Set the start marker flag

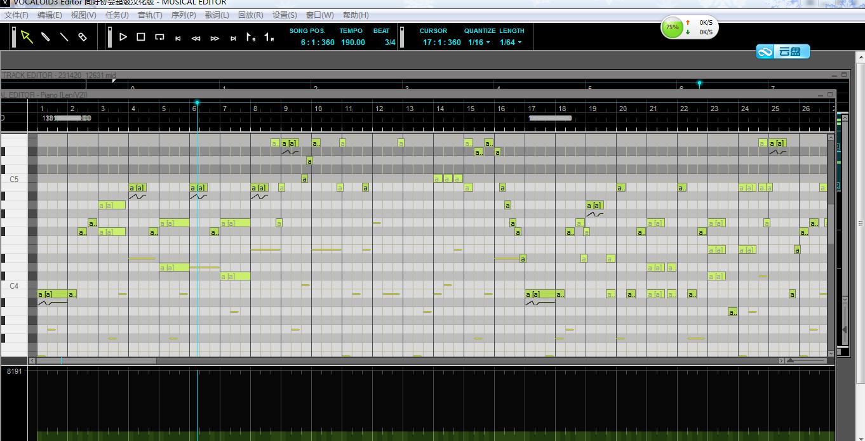tap(251, 37)
